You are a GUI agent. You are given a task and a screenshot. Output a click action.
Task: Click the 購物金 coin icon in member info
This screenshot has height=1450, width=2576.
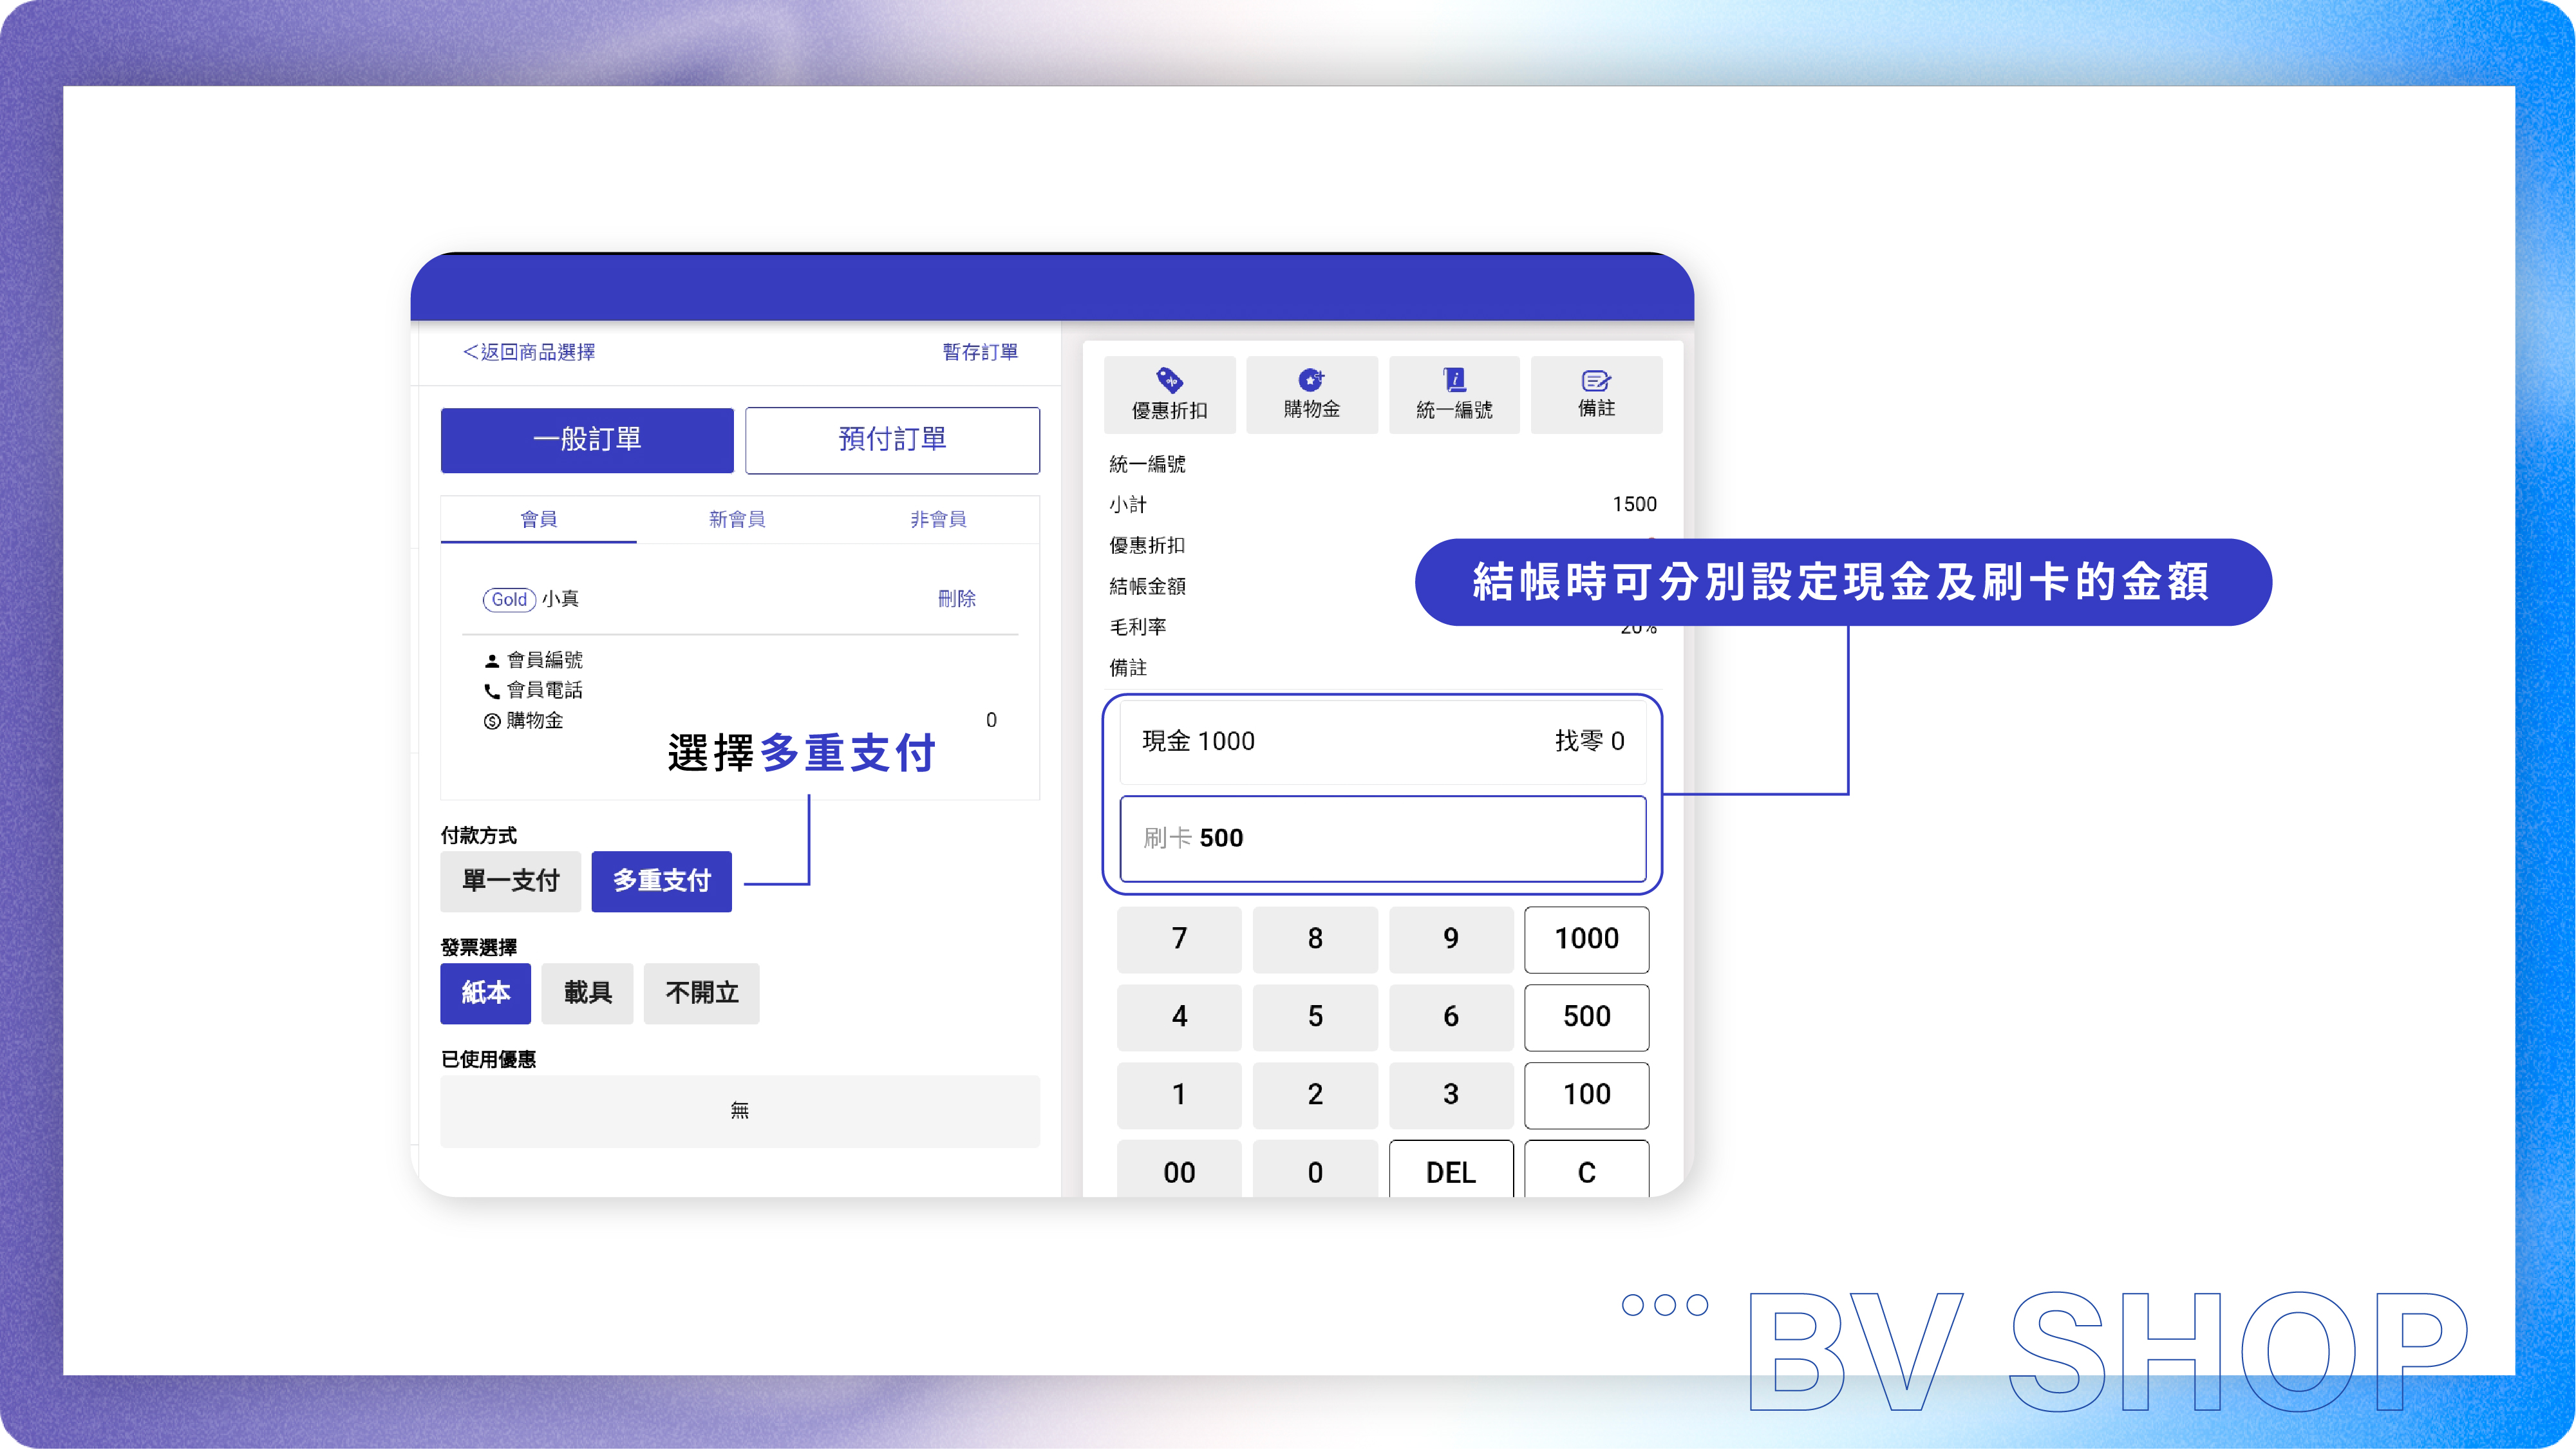(x=491, y=721)
